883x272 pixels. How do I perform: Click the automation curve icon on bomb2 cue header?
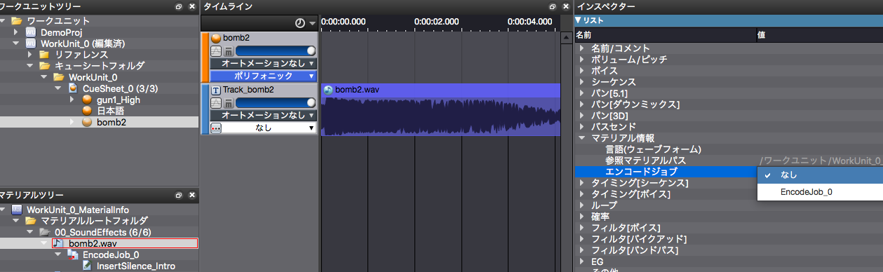[x=216, y=51]
